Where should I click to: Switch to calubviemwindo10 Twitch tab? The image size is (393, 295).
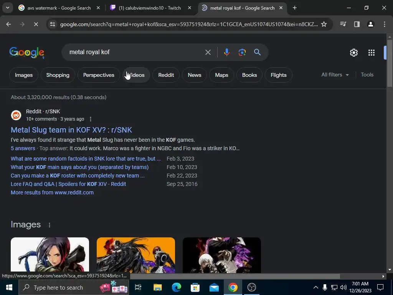tap(150, 8)
